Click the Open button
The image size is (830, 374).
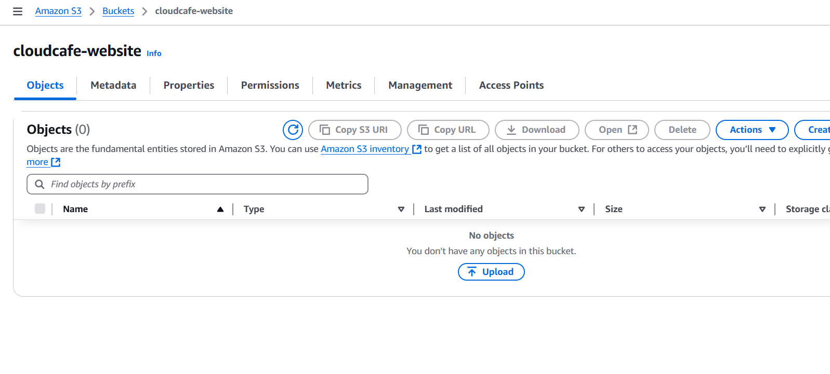(x=617, y=130)
